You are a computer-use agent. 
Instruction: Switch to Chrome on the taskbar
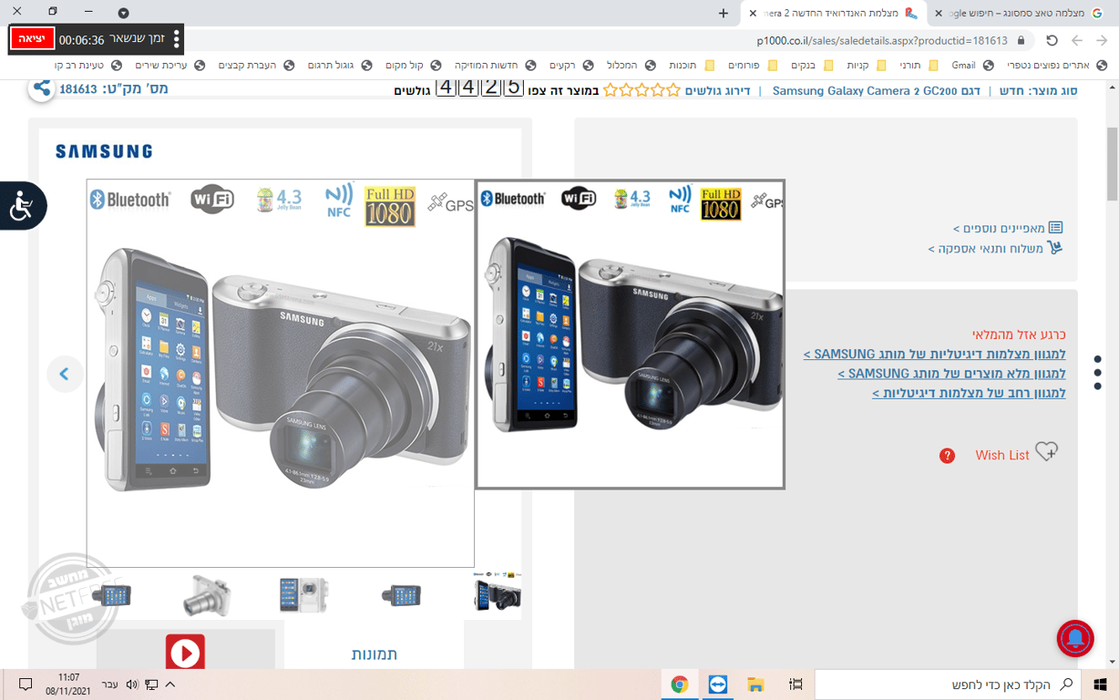click(680, 684)
